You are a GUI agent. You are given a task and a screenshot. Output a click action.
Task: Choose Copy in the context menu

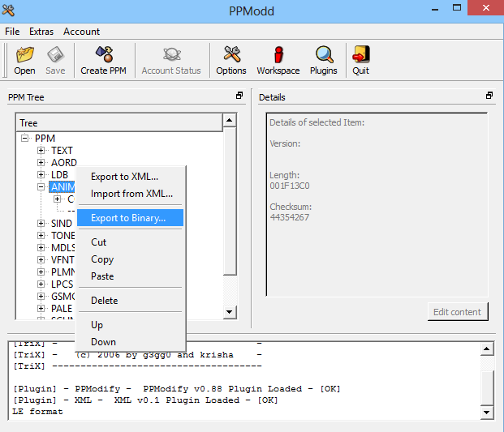click(x=131, y=259)
